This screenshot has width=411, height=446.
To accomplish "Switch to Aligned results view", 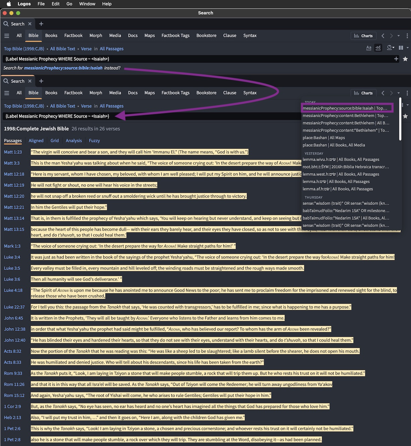I will (36, 141).
